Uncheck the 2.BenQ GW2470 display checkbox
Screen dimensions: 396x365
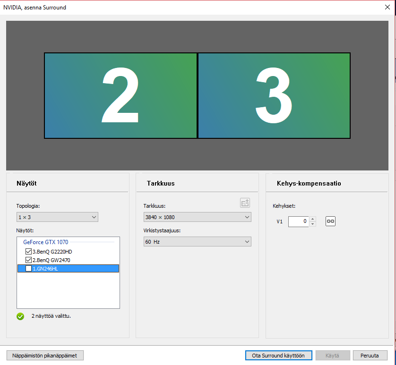(28, 260)
